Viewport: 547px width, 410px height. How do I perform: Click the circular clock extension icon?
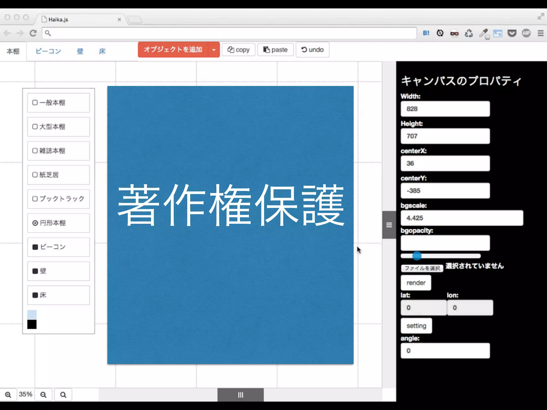click(x=440, y=33)
